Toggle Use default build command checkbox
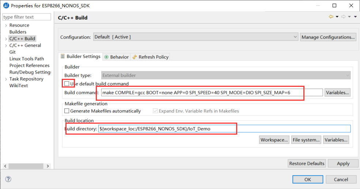 click(x=67, y=84)
